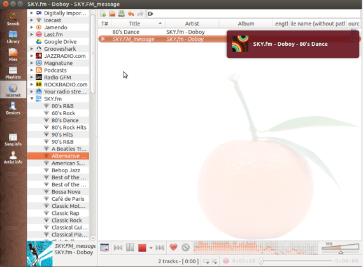Click the T# column header
This screenshot has width=363, height=267.
(x=104, y=24)
